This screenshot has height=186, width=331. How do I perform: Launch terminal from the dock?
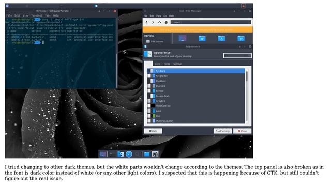tap(112, 154)
